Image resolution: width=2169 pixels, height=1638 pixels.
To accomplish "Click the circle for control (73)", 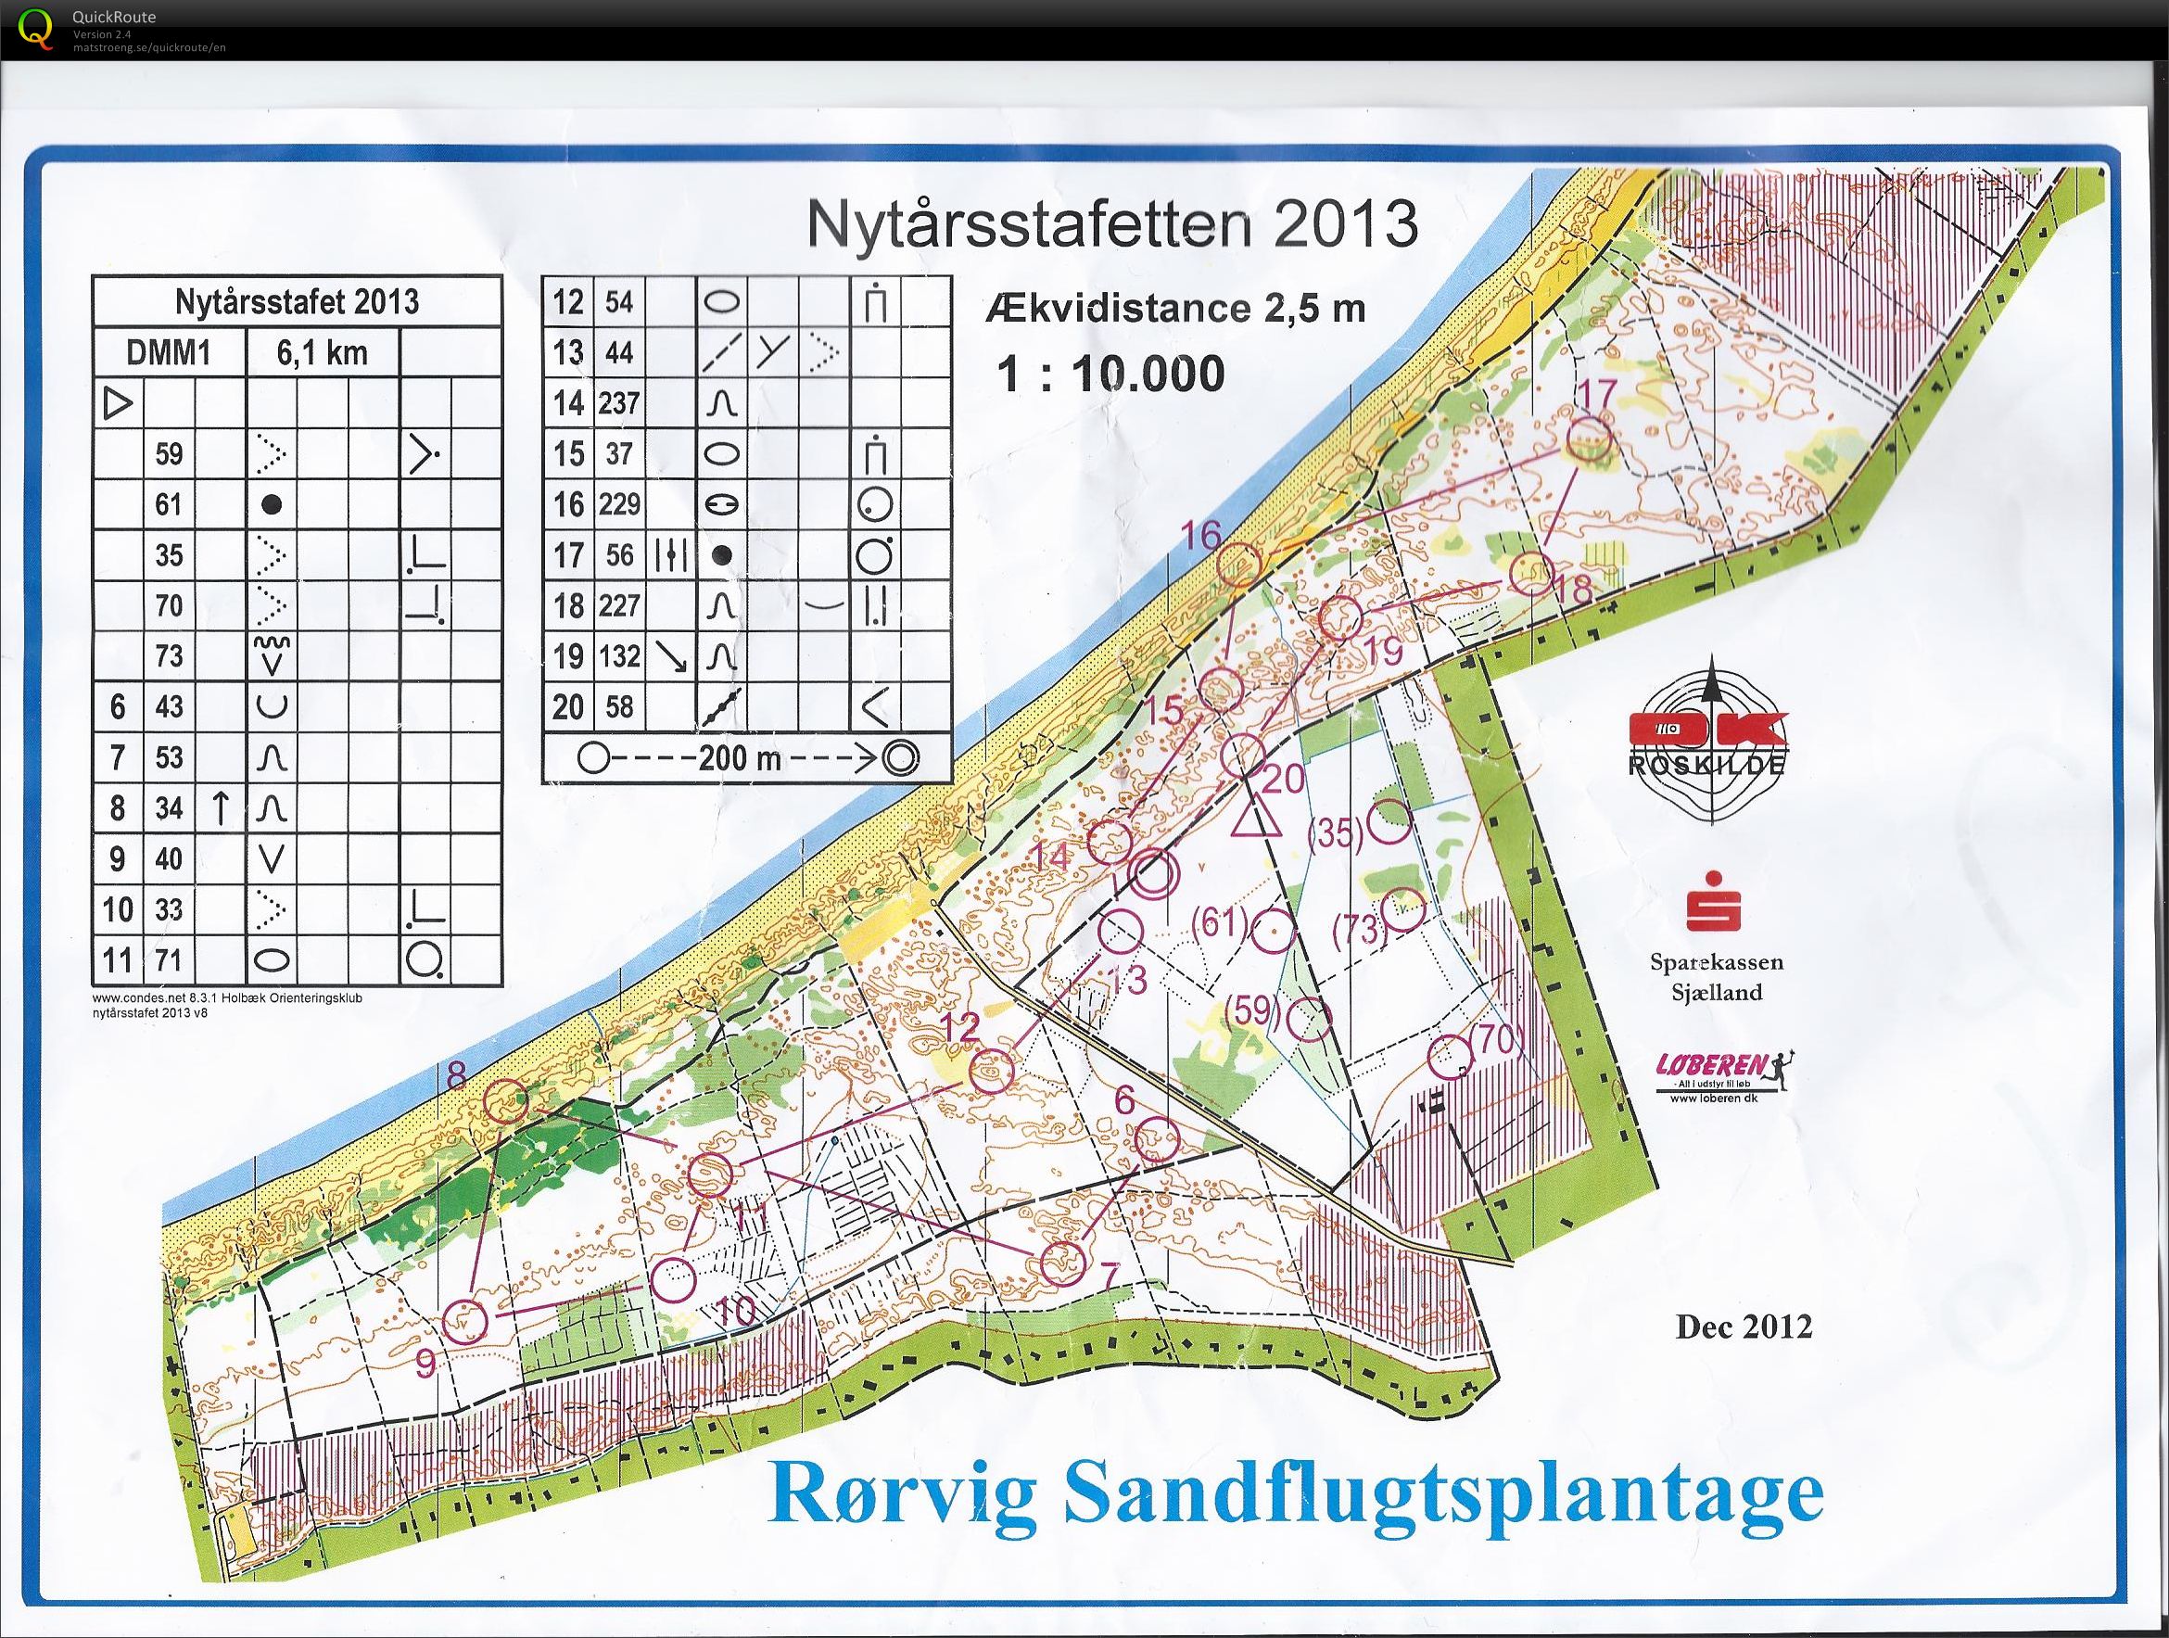I will coord(1403,911).
